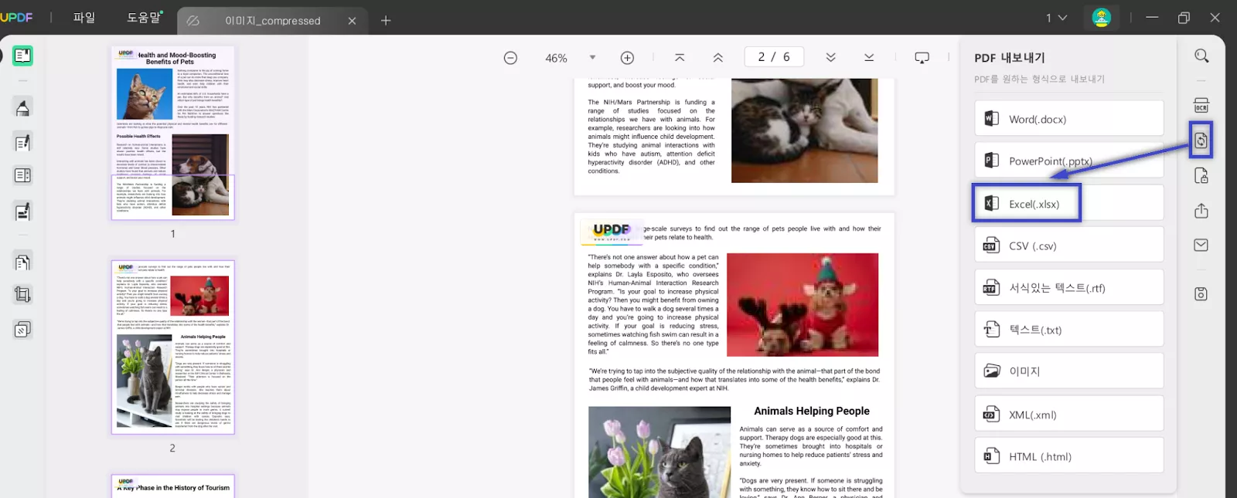Export PDF to Word(.docx)
1237x498 pixels.
coord(1069,119)
